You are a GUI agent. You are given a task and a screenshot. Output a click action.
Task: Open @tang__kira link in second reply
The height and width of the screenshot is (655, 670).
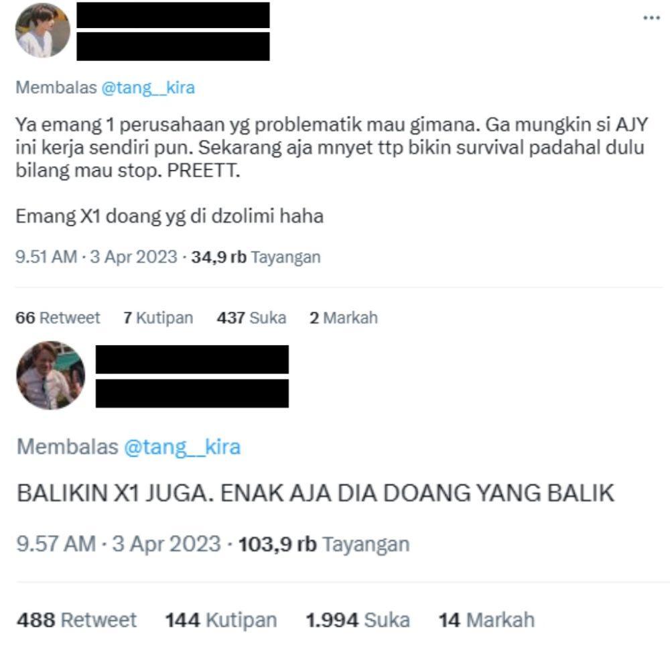(182, 447)
